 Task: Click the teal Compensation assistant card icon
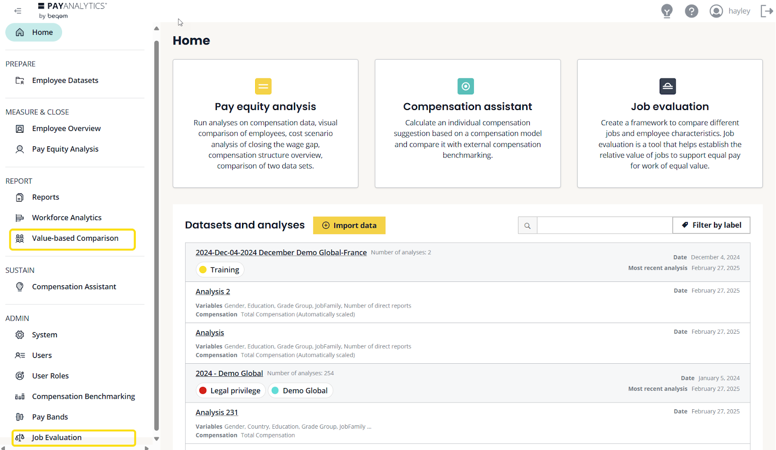(x=466, y=86)
